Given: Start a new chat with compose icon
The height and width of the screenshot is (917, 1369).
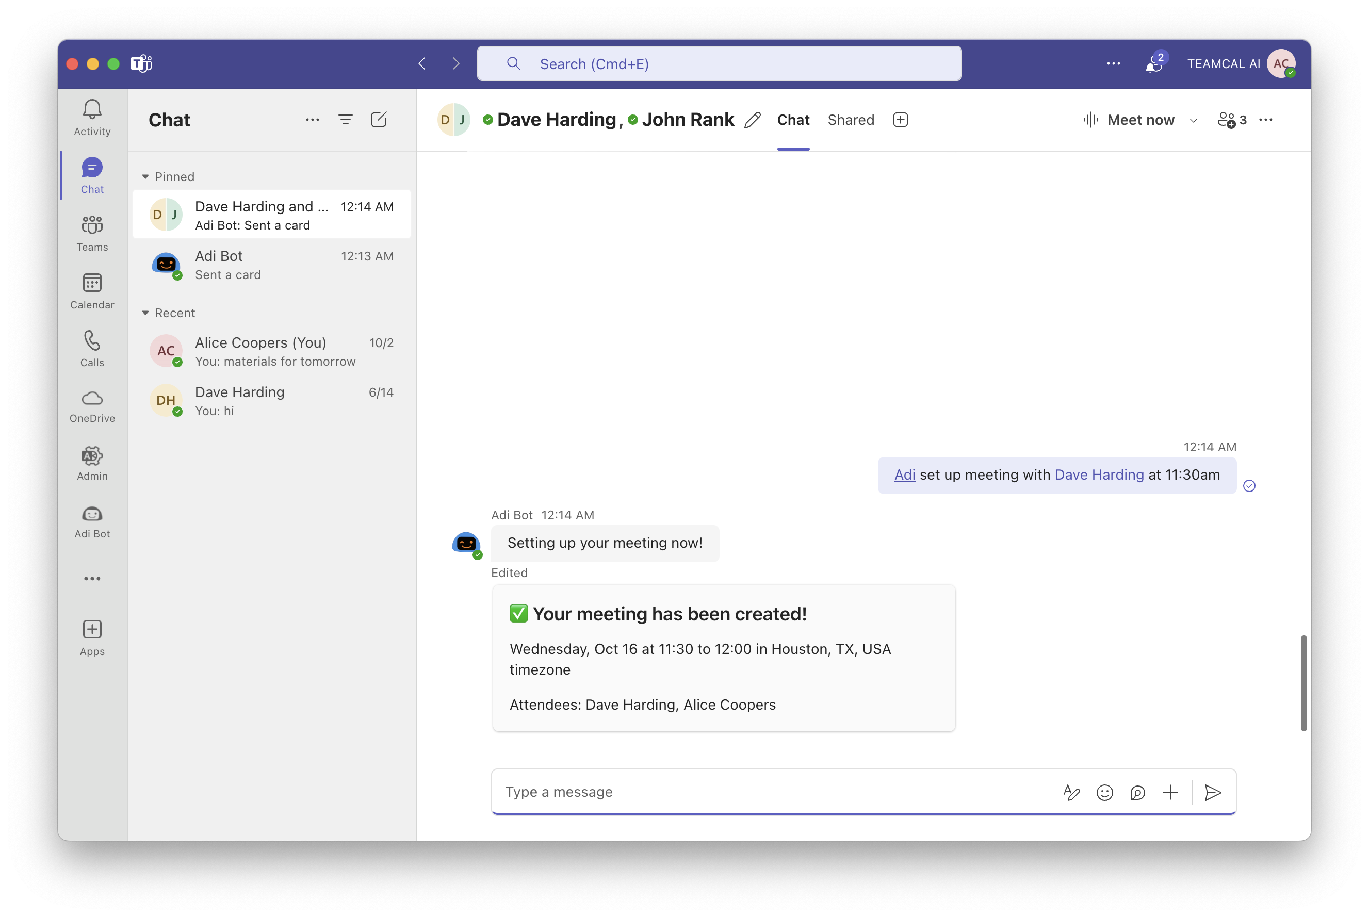Looking at the screenshot, I should pos(379,120).
